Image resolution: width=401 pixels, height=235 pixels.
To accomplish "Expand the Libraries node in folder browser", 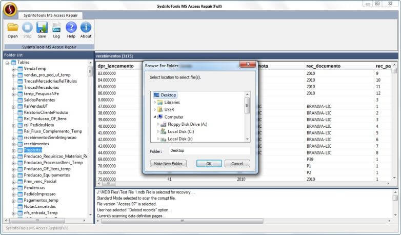I will [x=155, y=102].
